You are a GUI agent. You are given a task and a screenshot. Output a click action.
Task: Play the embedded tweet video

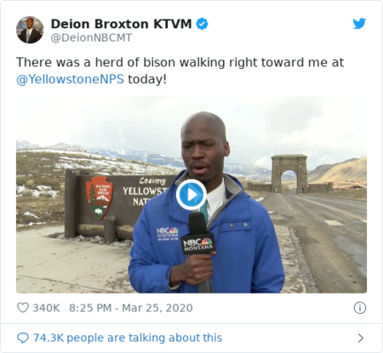pos(191,195)
